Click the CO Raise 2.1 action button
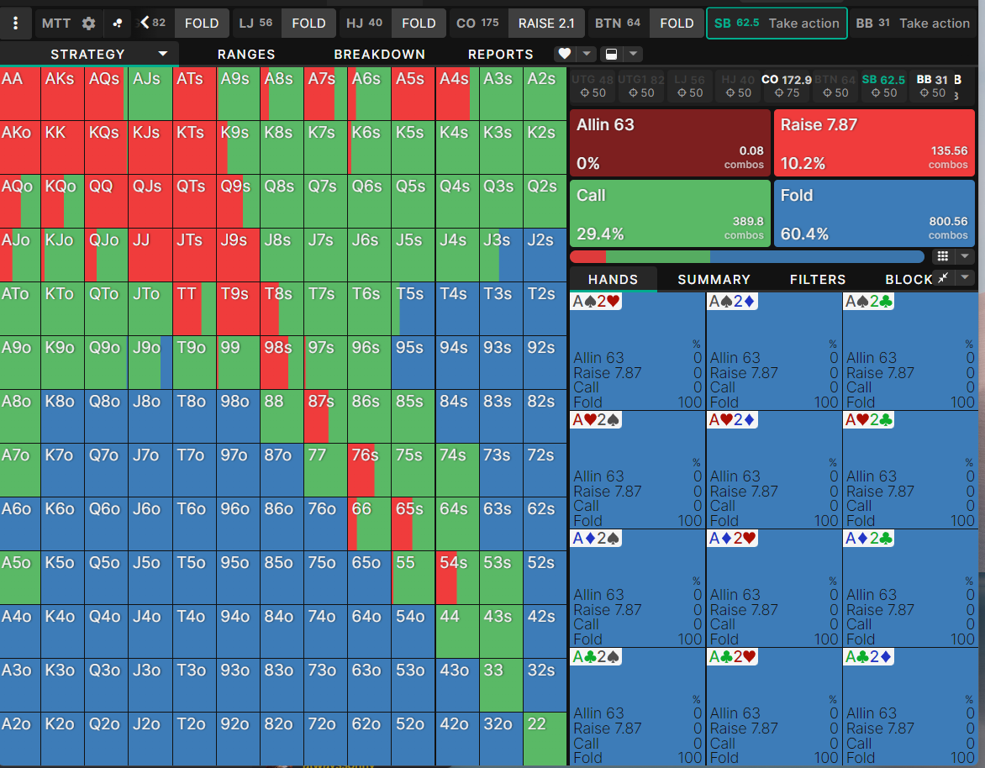 point(545,24)
